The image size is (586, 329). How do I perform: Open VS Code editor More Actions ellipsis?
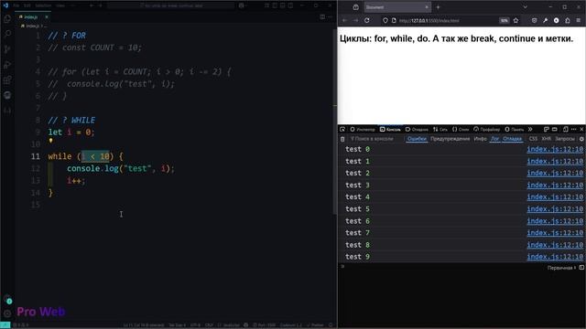(330, 16)
